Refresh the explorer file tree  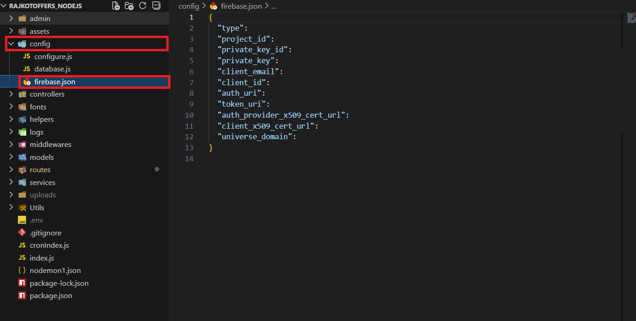(x=143, y=6)
